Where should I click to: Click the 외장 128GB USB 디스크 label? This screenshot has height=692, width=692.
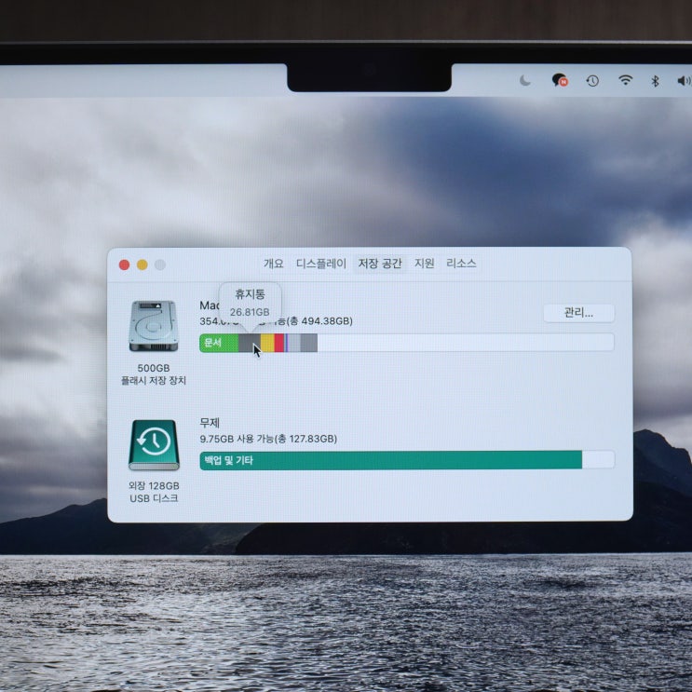point(154,492)
